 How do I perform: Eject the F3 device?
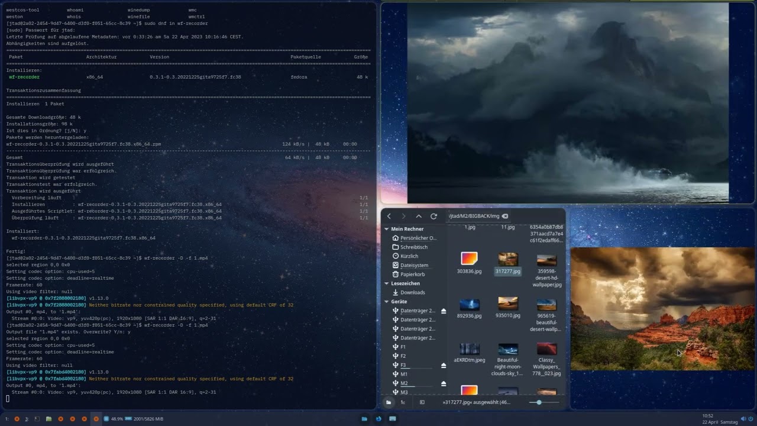point(444,366)
